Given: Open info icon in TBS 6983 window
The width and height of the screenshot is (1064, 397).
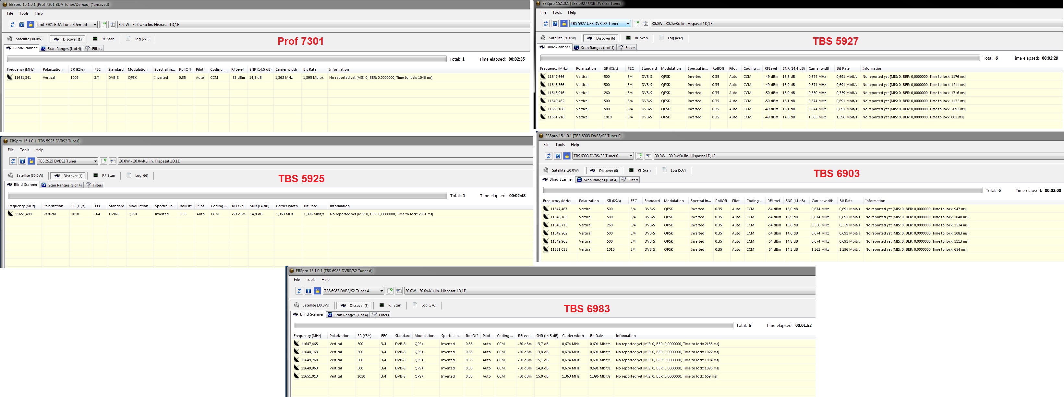Looking at the screenshot, I should (x=308, y=291).
